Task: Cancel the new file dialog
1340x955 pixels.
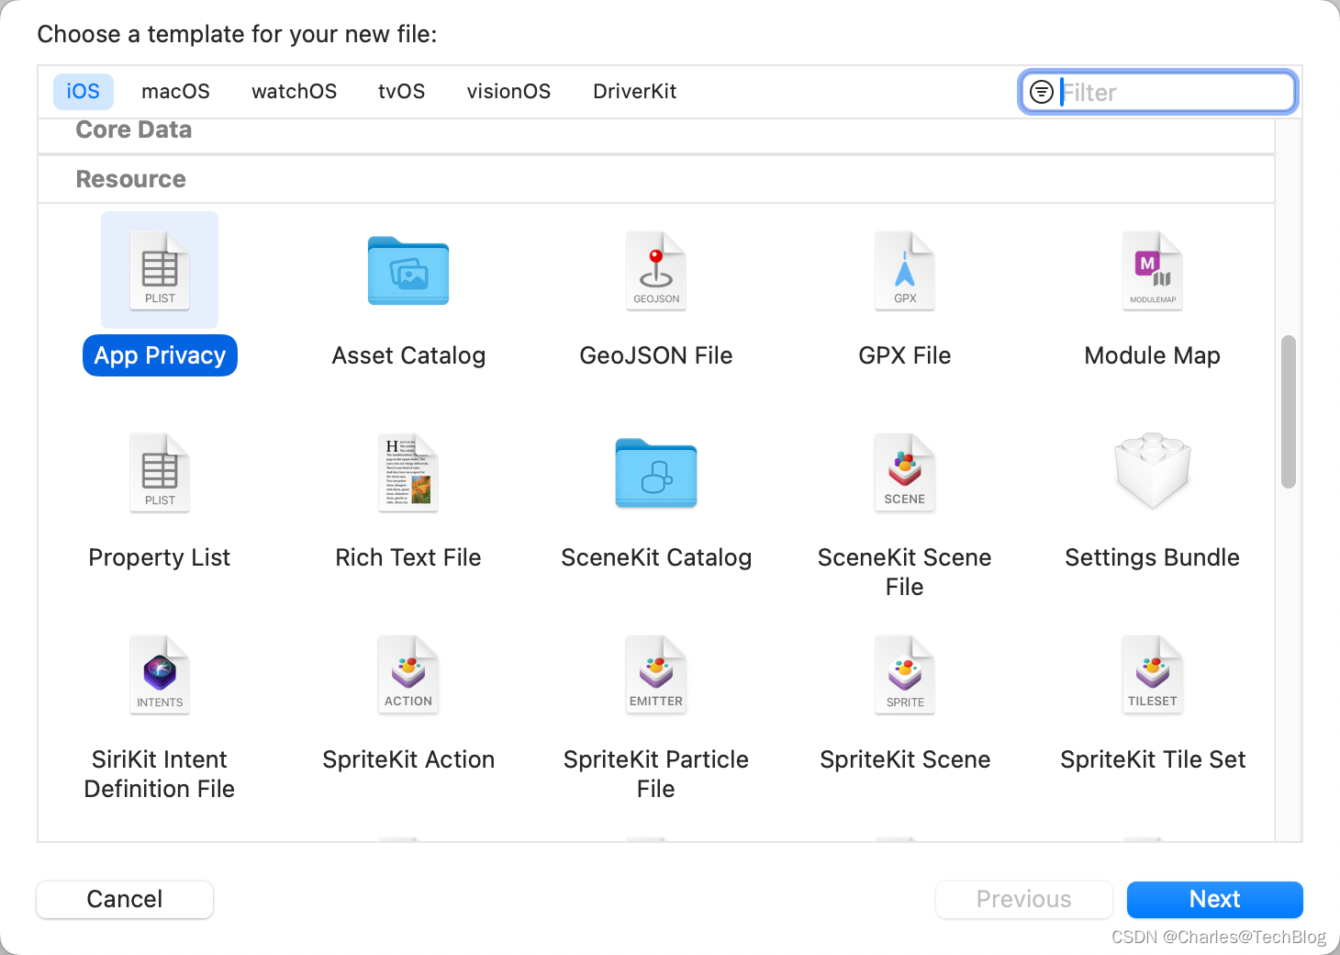Action: [x=125, y=899]
